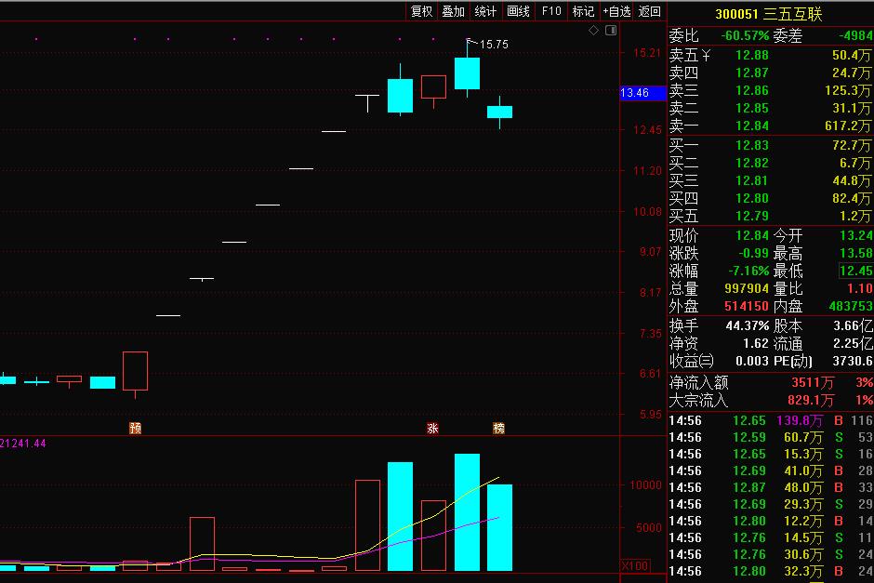874x583 pixels.
Task: Click the stock title 300051 三五互联
Action: 769,14
